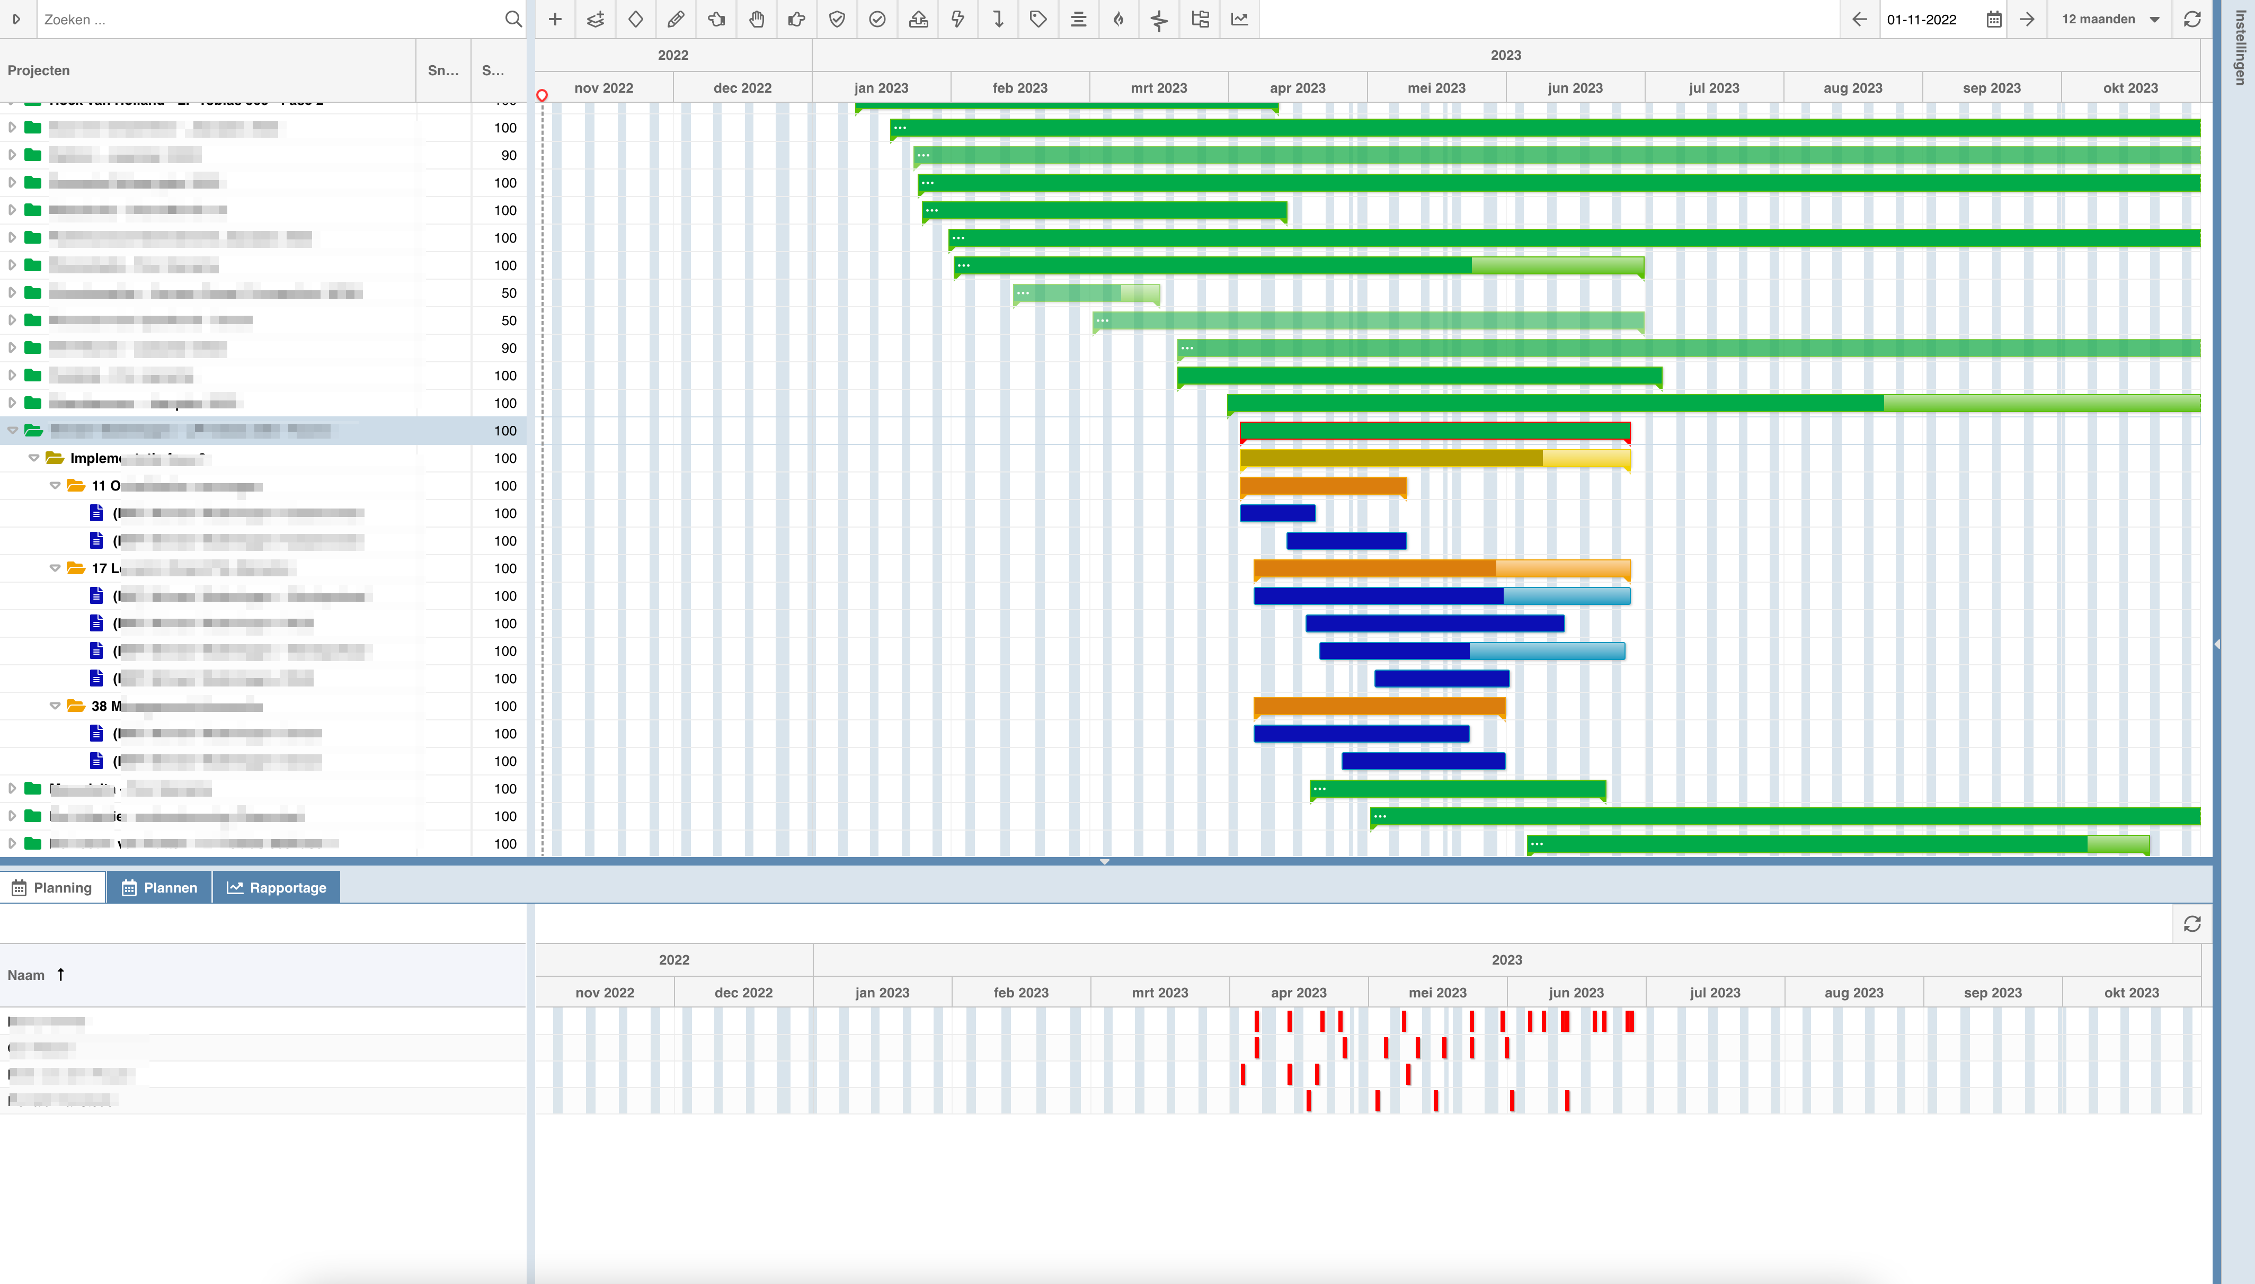Click the flame icon in toolbar

pyautogui.click(x=1119, y=20)
